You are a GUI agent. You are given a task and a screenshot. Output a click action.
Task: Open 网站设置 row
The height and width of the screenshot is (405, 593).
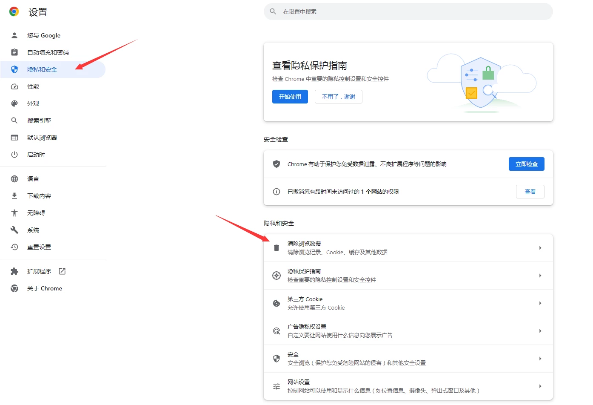[408, 386]
